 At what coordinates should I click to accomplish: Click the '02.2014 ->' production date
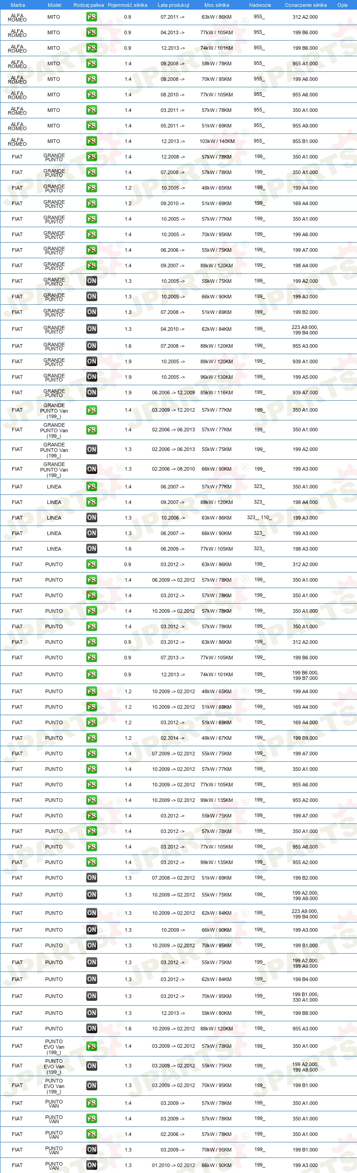click(x=173, y=738)
